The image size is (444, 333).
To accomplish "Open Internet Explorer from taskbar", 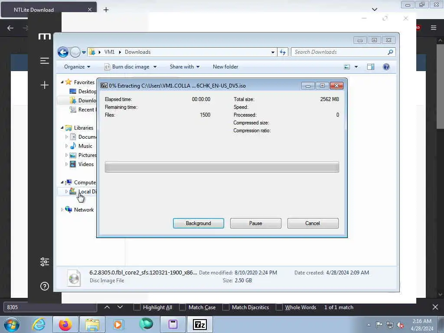I will click(39, 324).
